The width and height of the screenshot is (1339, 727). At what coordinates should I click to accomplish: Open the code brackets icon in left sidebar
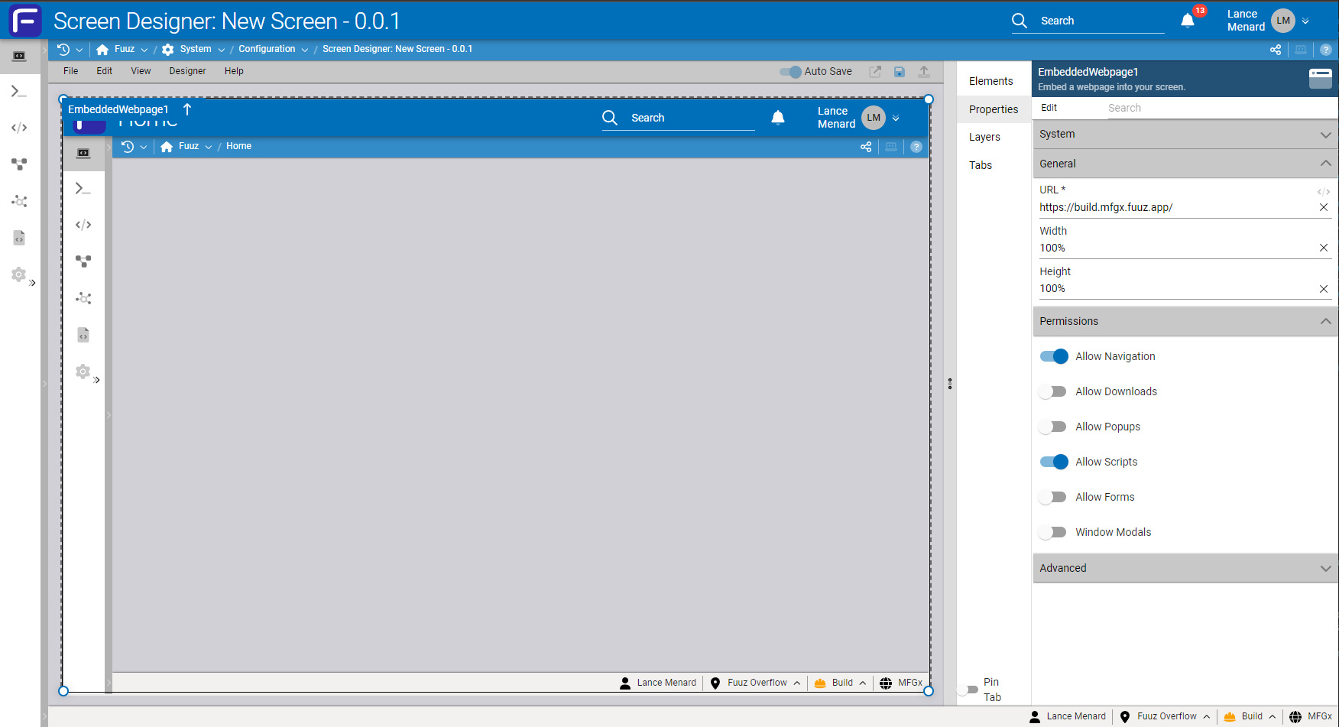click(x=19, y=128)
